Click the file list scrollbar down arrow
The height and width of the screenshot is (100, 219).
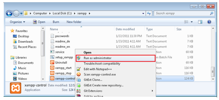[x=213, y=79]
